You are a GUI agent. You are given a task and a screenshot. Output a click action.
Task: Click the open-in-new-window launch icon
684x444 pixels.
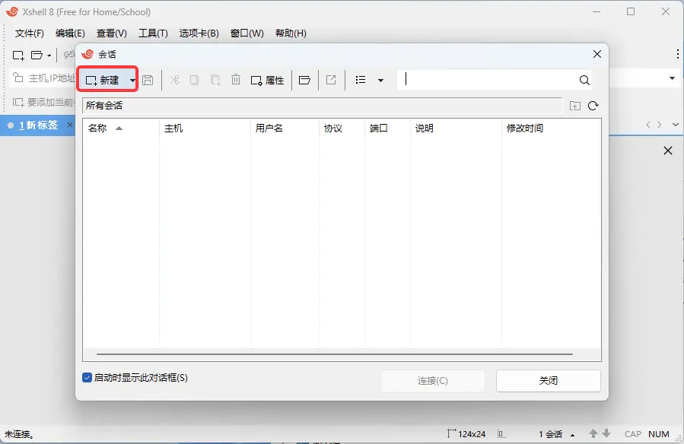tap(331, 80)
